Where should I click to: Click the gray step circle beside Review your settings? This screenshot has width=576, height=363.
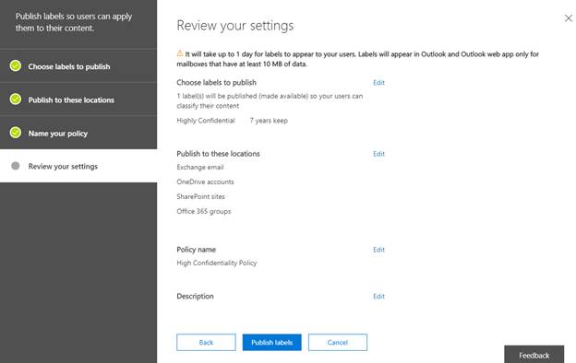coord(16,166)
